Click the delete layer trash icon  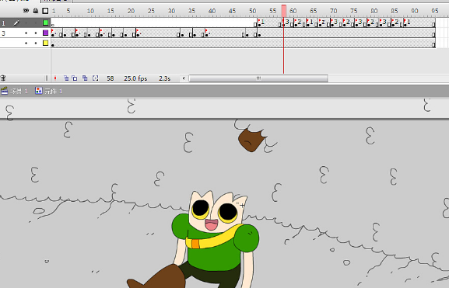tap(3, 78)
